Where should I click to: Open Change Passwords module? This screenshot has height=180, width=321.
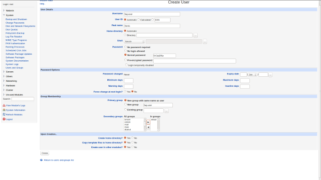click(x=15, y=23)
